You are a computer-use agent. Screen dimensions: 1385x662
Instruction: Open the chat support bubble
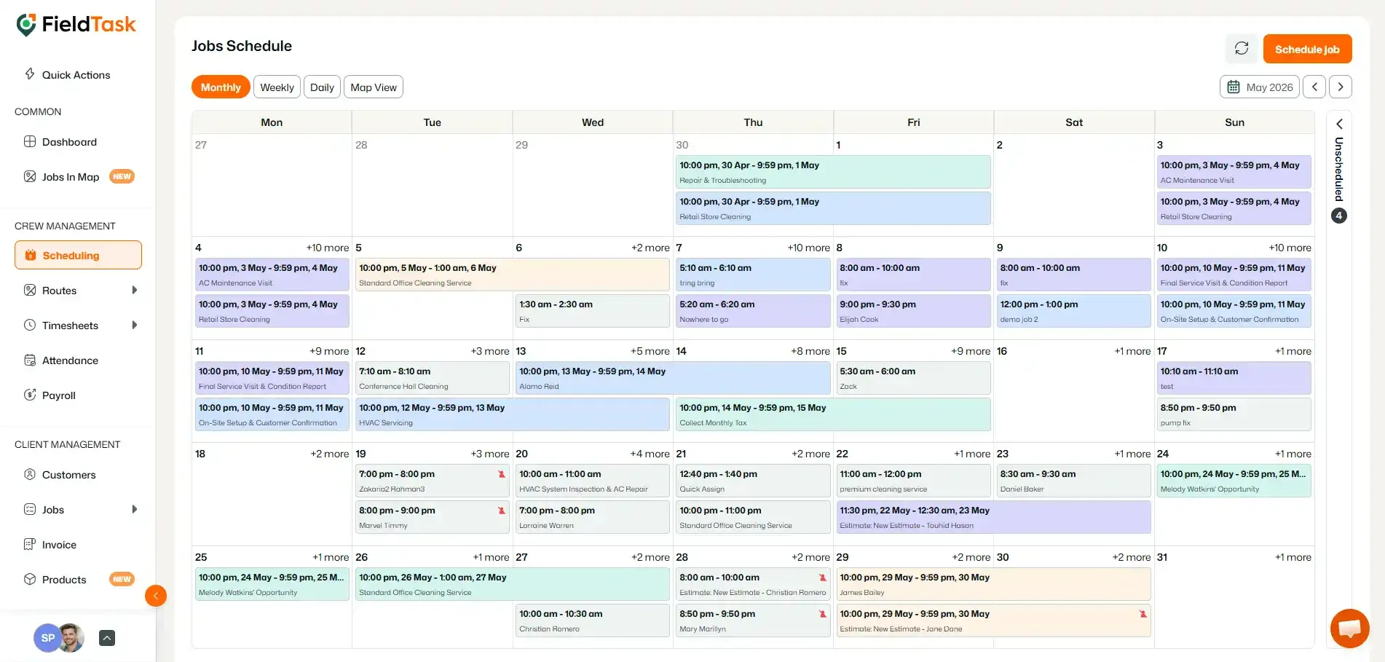(1349, 628)
